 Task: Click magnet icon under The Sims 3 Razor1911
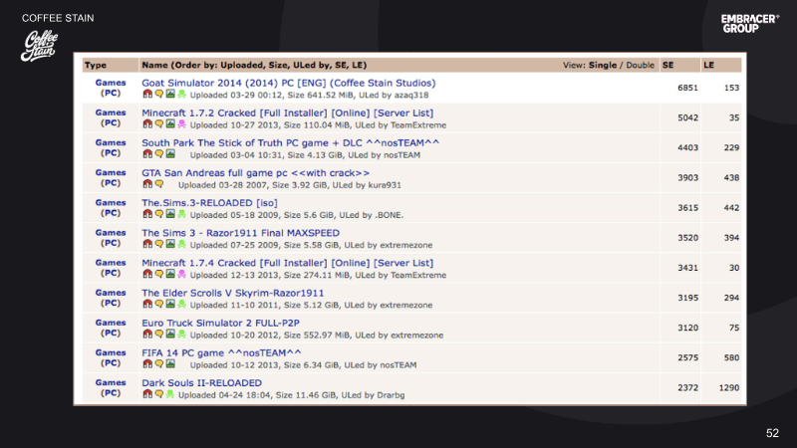click(x=147, y=244)
